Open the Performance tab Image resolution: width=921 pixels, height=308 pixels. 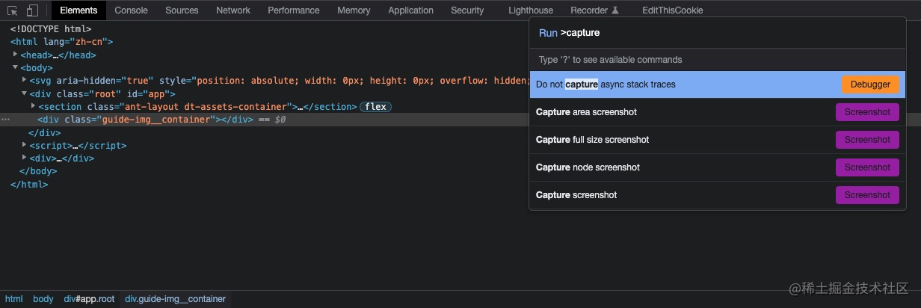pyautogui.click(x=294, y=10)
